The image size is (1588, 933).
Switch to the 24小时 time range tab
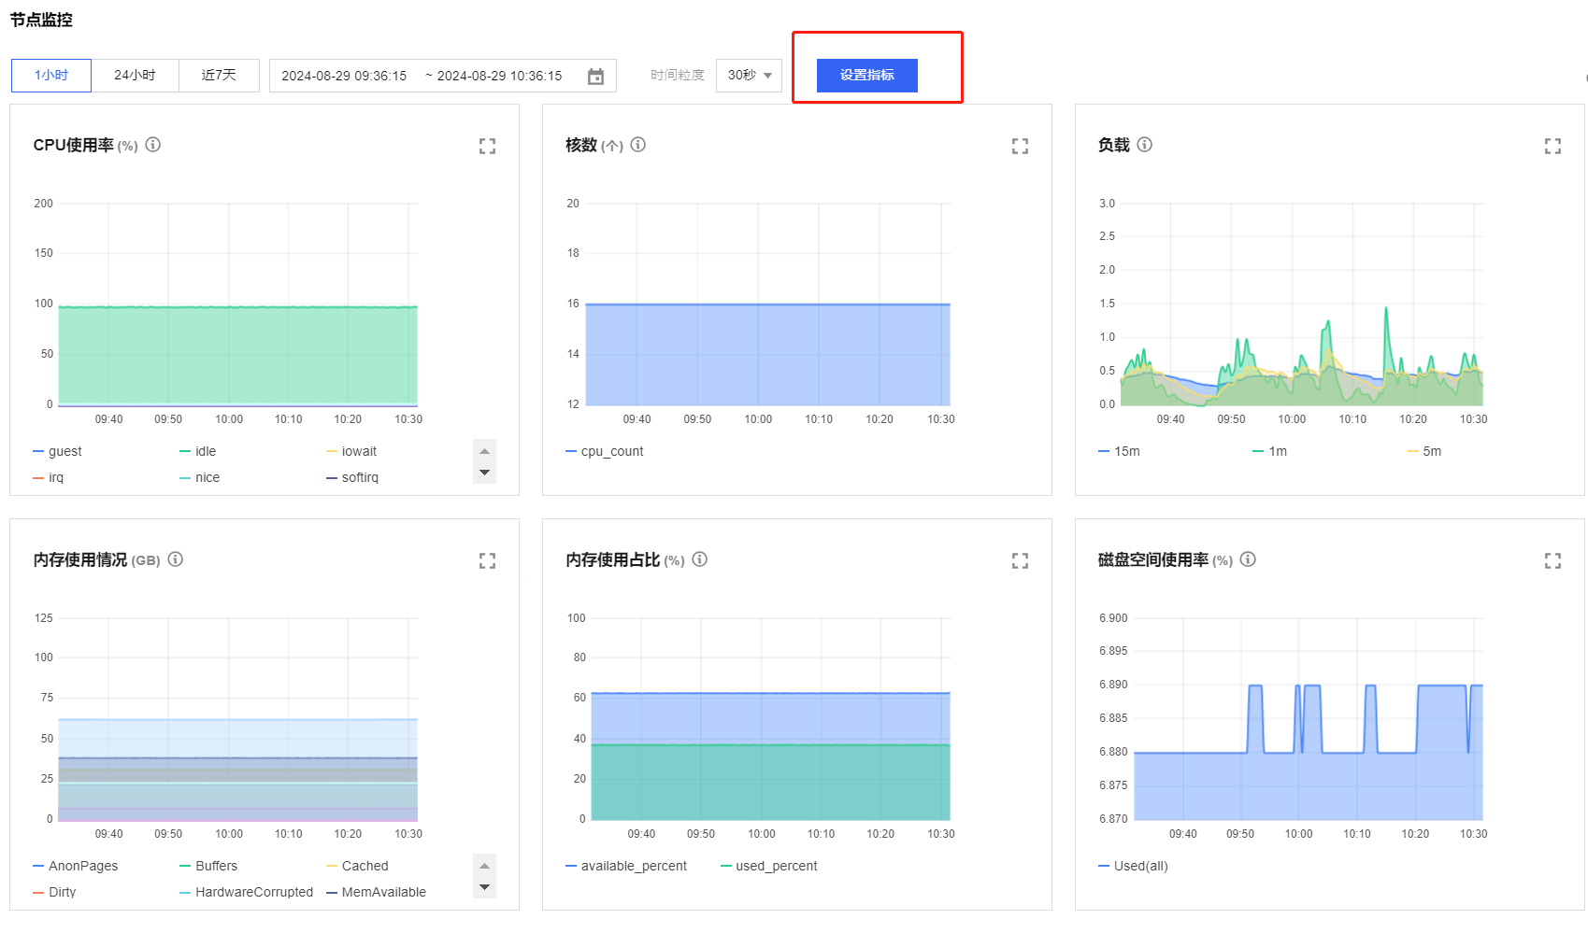point(135,76)
